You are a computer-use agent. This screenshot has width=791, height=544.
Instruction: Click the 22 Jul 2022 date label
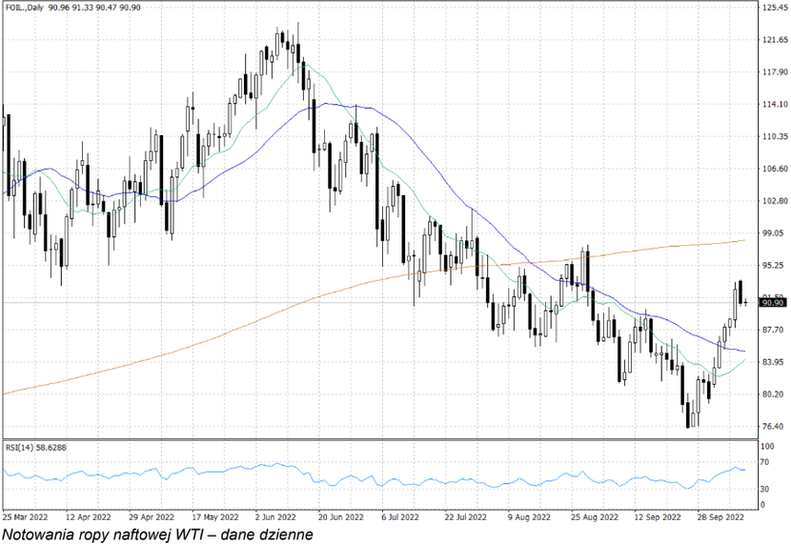pos(467,517)
